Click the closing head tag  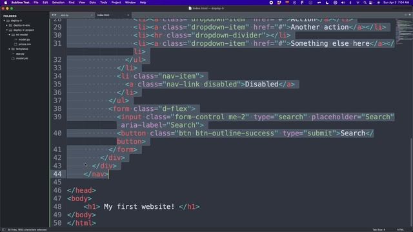pyautogui.click(x=81, y=191)
